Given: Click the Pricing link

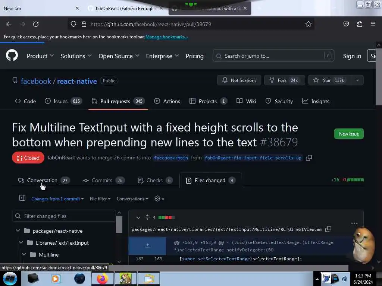Looking at the screenshot, I should (x=194, y=56).
